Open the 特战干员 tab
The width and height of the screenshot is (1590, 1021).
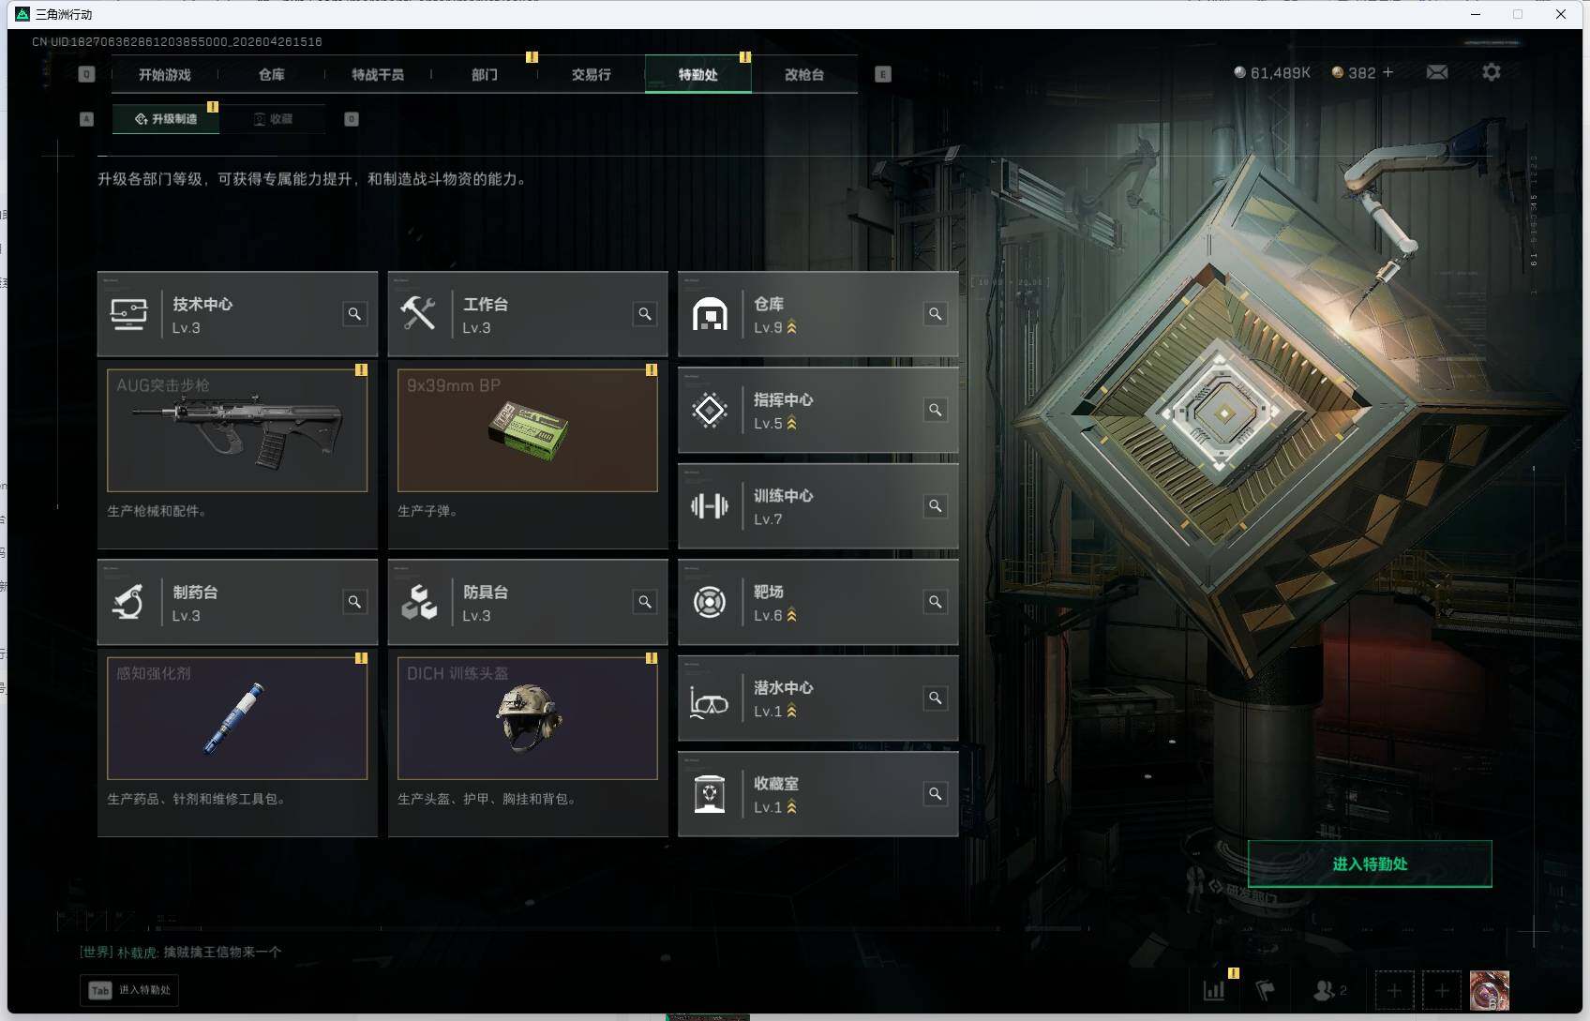pos(378,74)
